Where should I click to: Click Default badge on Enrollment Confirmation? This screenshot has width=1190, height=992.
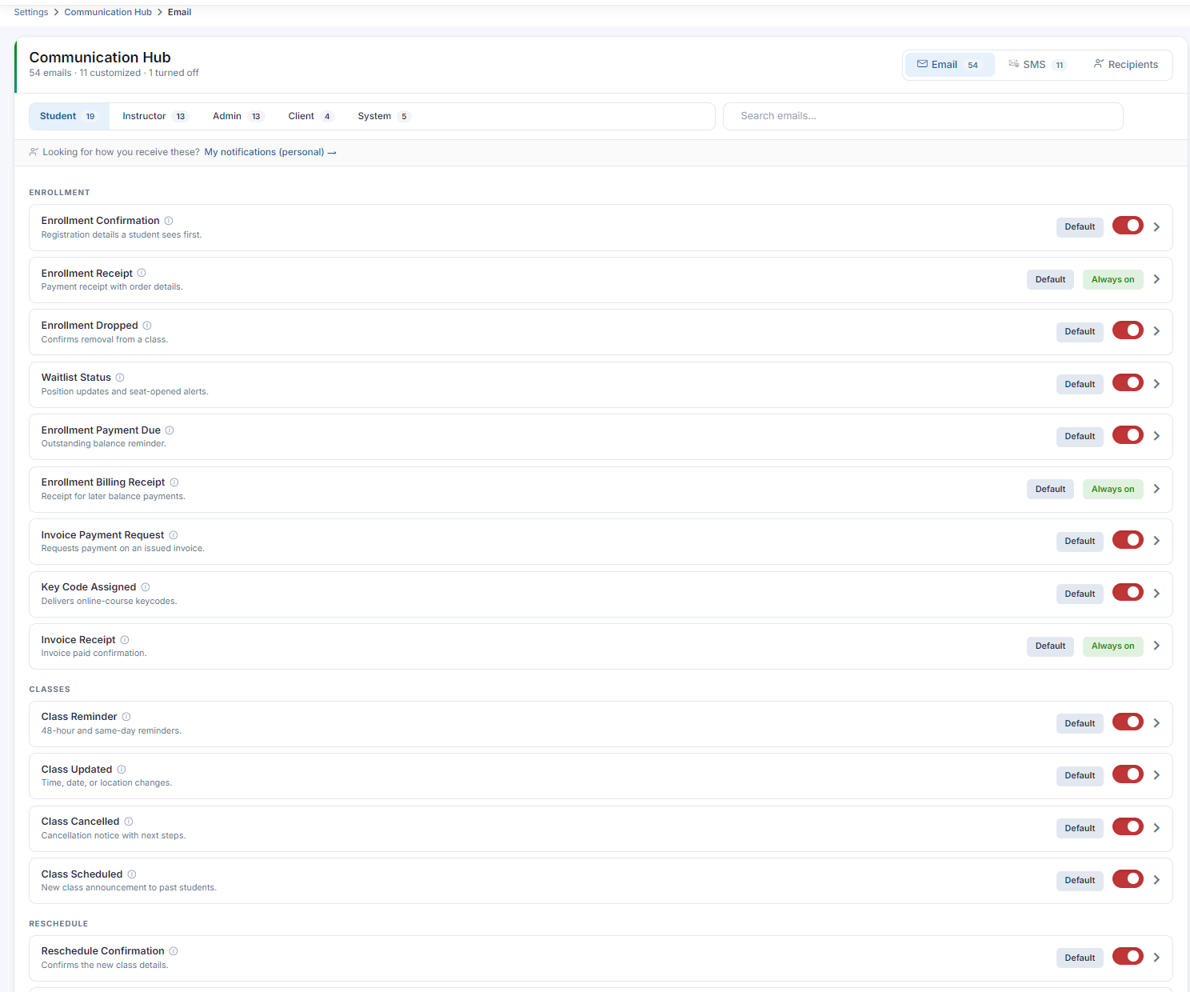tap(1080, 227)
